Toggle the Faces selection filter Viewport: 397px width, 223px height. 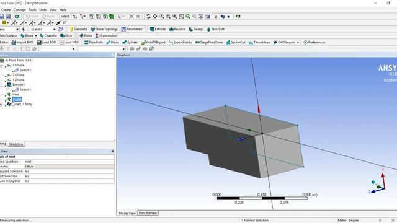point(105,17)
